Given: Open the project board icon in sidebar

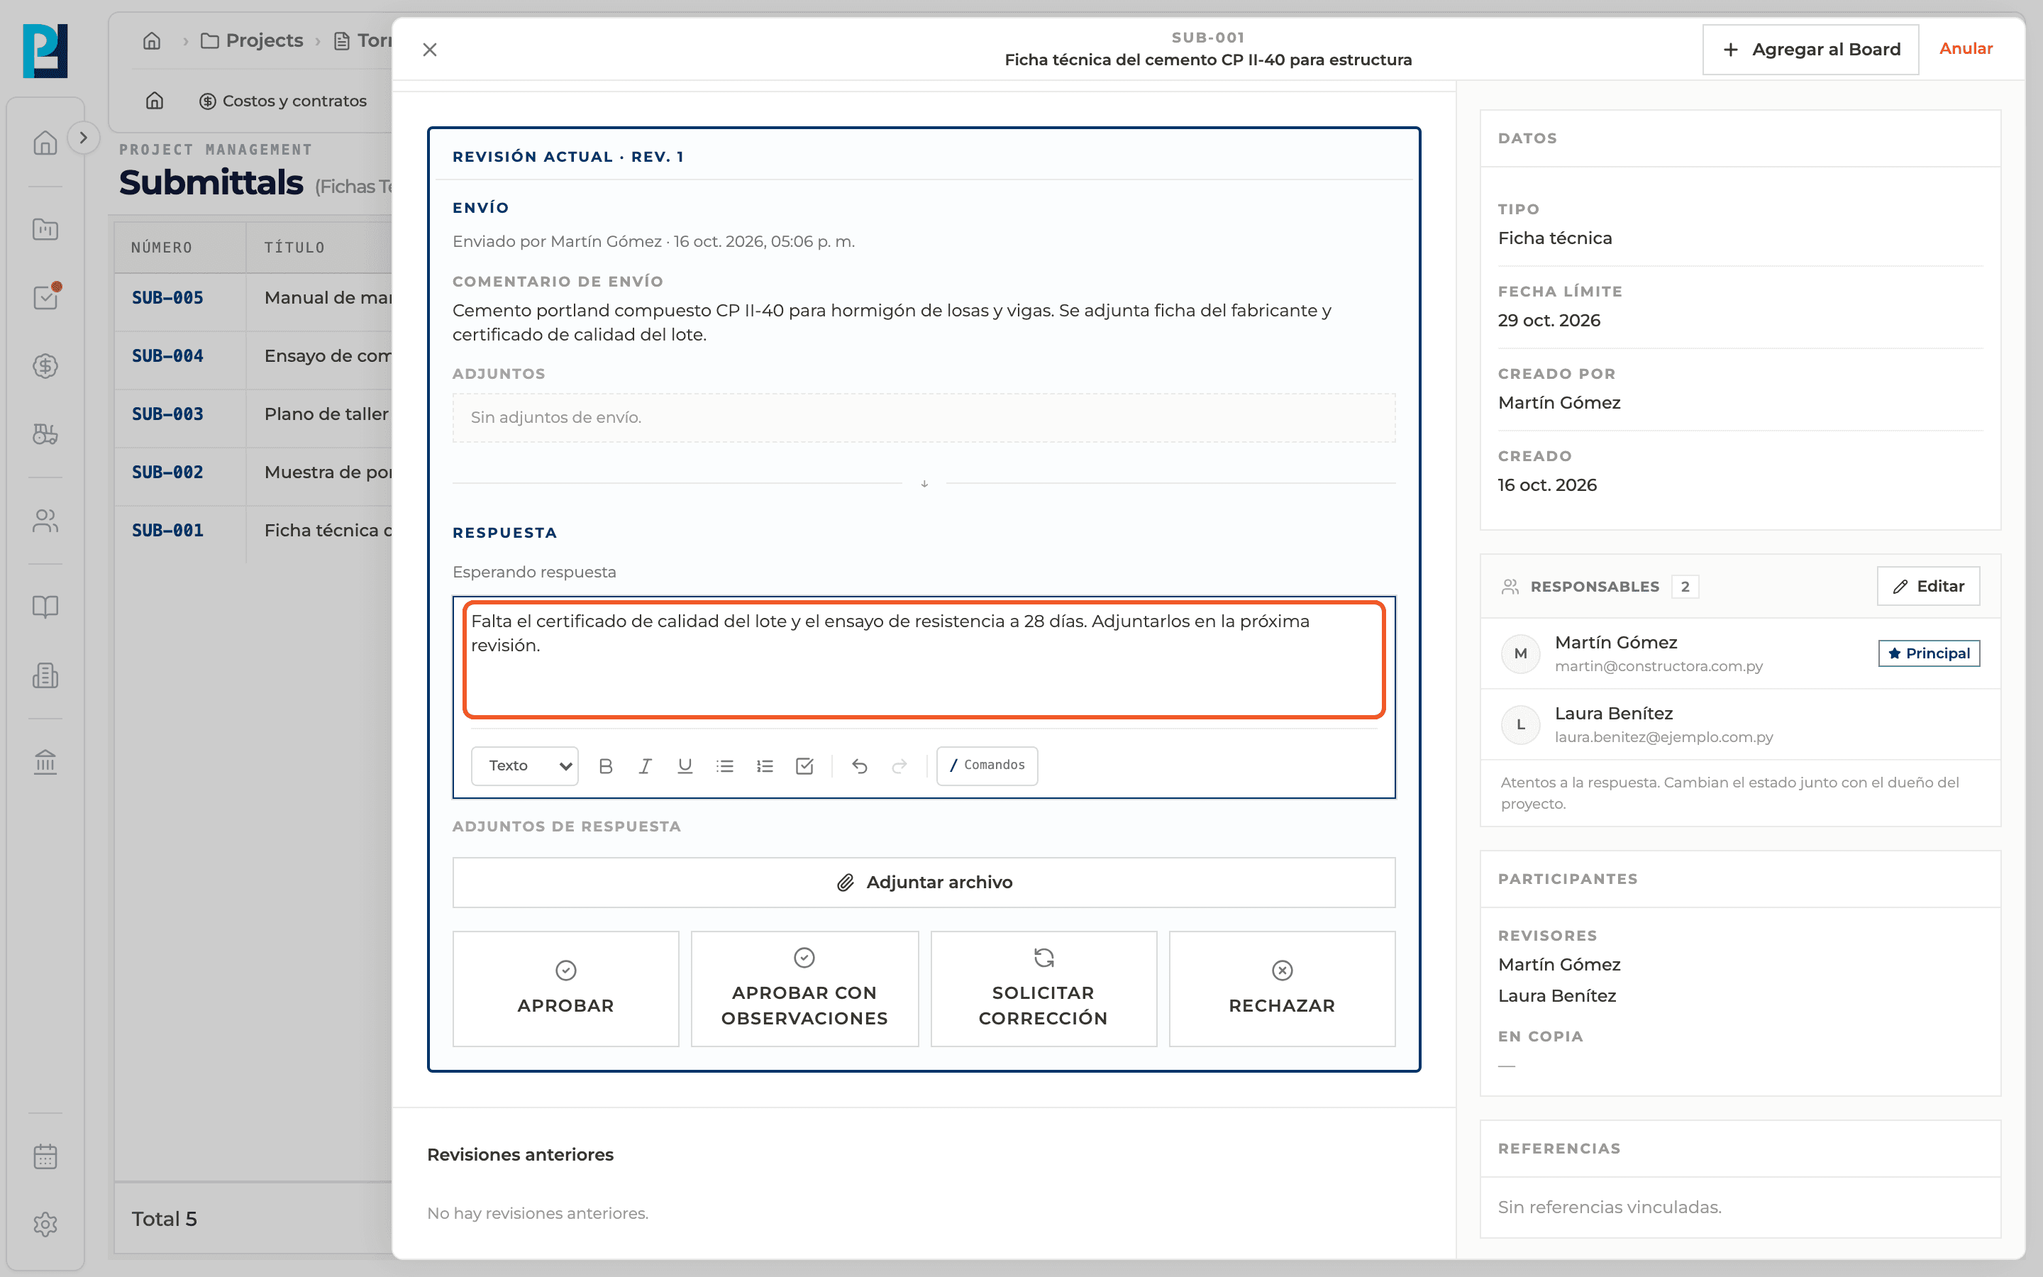Looking at the screenshot, I should coord(45,229).
